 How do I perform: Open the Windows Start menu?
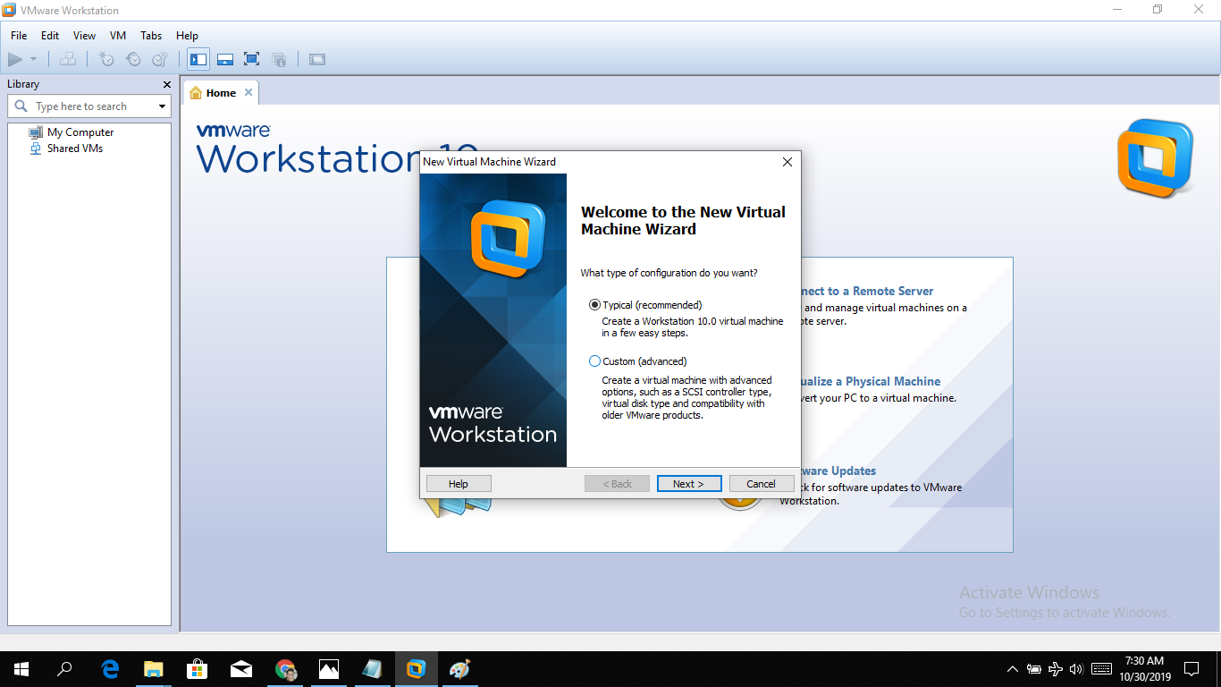21,669
